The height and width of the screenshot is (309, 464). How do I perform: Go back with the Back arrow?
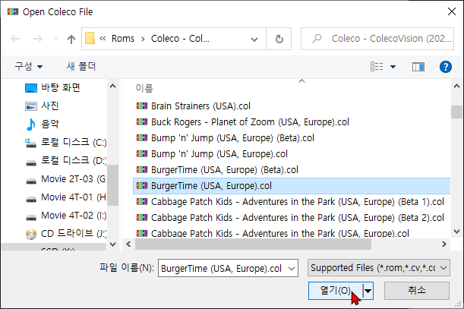(x=15, y=39)
